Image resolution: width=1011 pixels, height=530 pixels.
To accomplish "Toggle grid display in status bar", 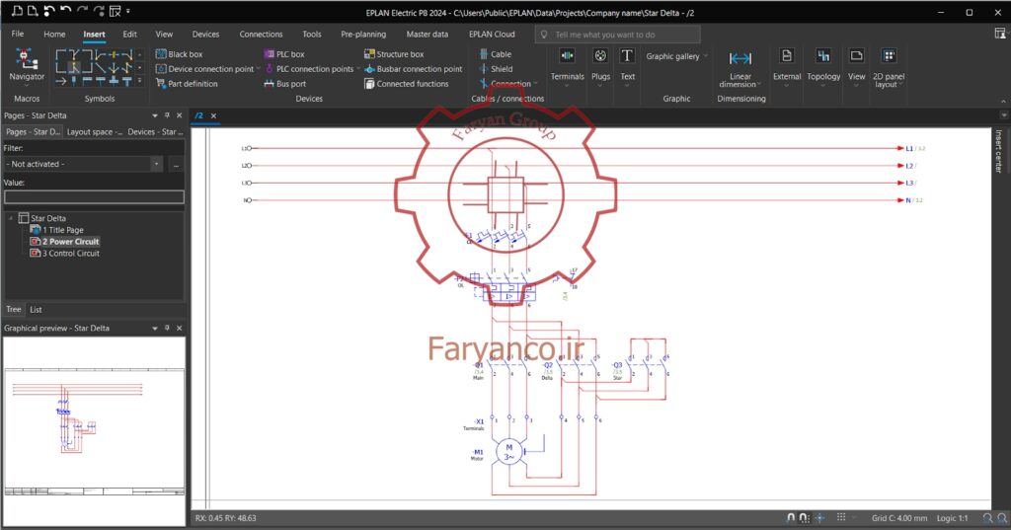I will tap(841, 518).
